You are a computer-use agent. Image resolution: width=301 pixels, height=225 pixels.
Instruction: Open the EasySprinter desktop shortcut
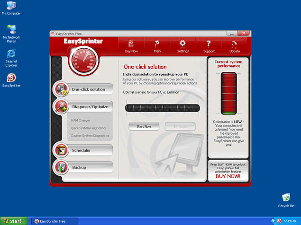click(11, 78)
